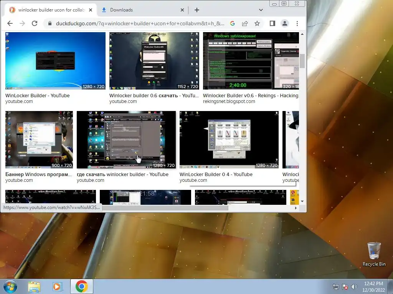Click the vertical scrollbar thumb
This screenshot has height=294, width=393.
pos(302,61)
